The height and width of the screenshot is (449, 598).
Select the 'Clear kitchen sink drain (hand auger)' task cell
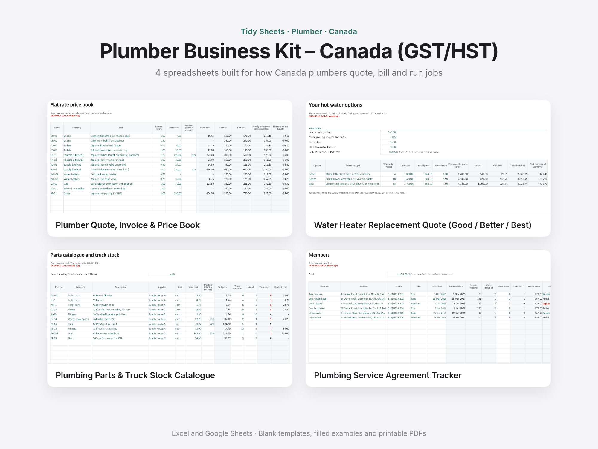point(121,136)
